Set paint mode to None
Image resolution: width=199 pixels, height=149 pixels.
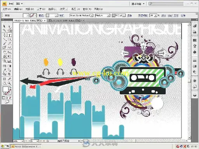[x=10, y=98]
